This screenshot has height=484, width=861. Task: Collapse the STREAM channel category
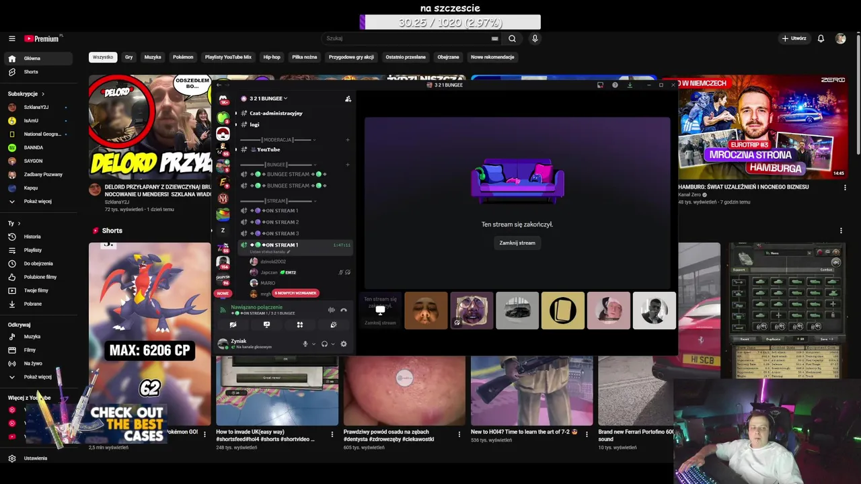coord(276,201)
